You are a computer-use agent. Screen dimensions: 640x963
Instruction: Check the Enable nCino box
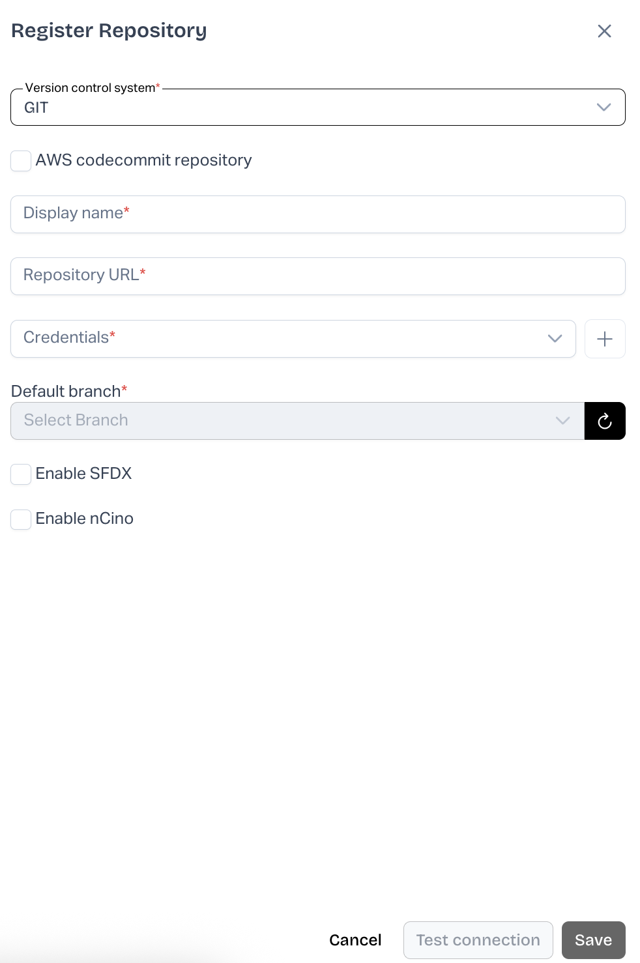tap(21, 519)
